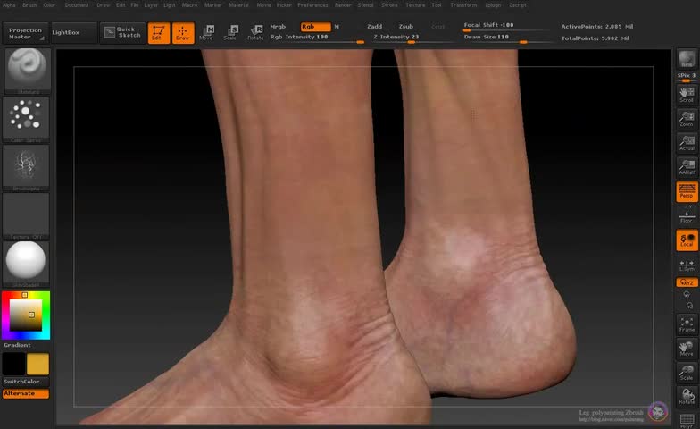Click the Zoom canvas icon
This screenshot has width=700, height=429.
687,119
